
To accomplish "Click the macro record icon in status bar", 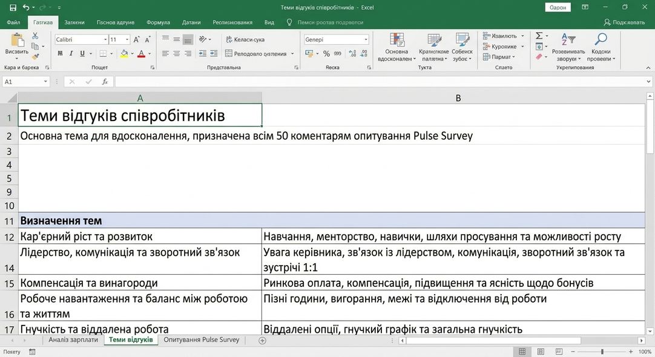I will tap(32, 352).
